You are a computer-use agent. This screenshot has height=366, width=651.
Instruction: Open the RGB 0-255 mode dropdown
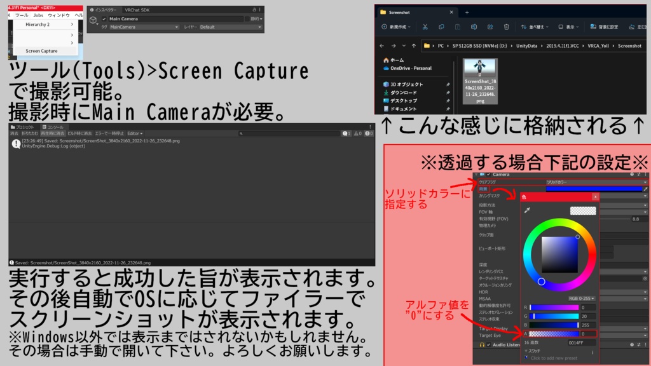(582, 297)
